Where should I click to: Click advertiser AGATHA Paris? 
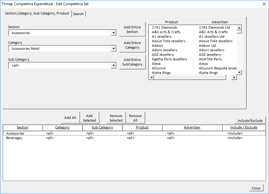[210, 59]
